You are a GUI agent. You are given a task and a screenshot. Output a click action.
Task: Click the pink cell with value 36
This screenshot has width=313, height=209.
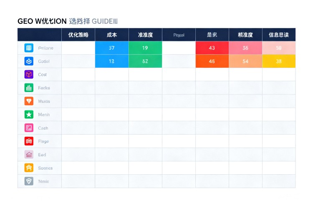[x=245, y=48]
